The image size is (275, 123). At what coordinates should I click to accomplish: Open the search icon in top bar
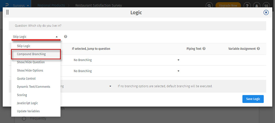(209, 6)
